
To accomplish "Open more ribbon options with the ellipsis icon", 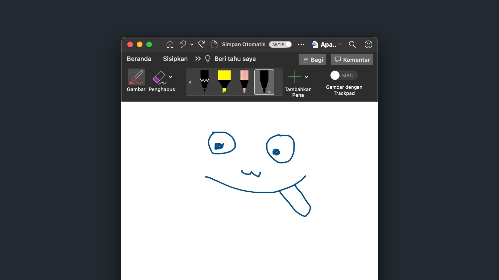I will pos(301,44).
